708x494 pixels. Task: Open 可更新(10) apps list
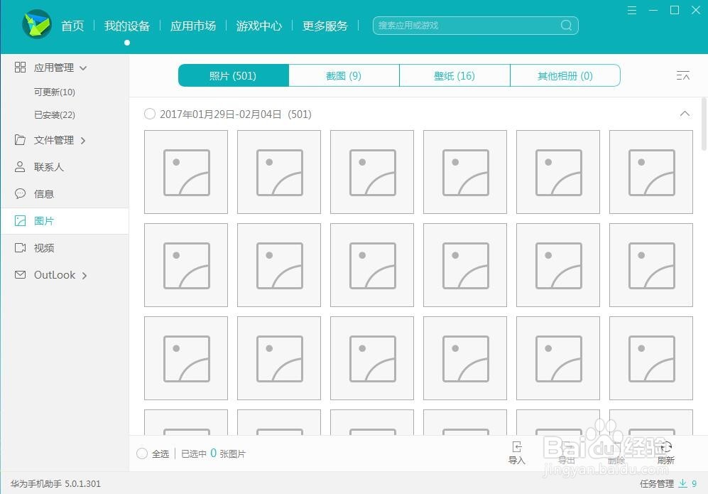[55, 92]
